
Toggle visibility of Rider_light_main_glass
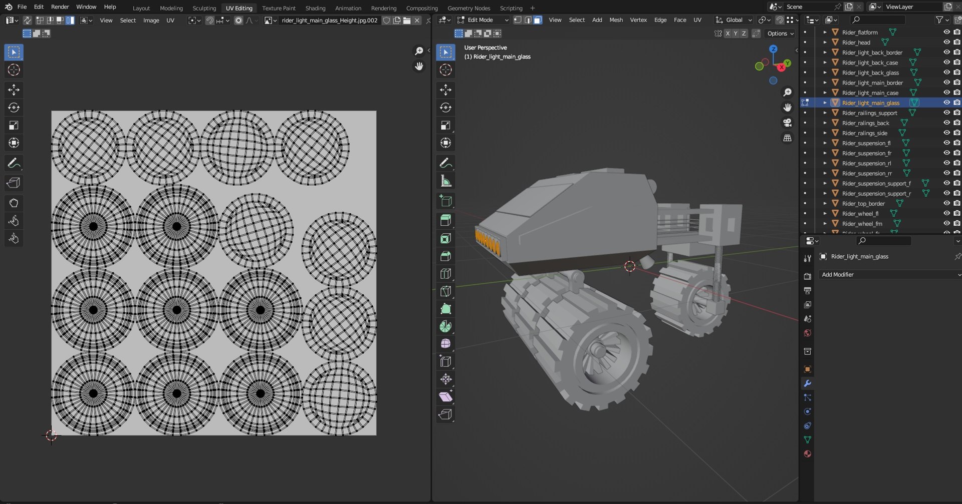(946, 103)
